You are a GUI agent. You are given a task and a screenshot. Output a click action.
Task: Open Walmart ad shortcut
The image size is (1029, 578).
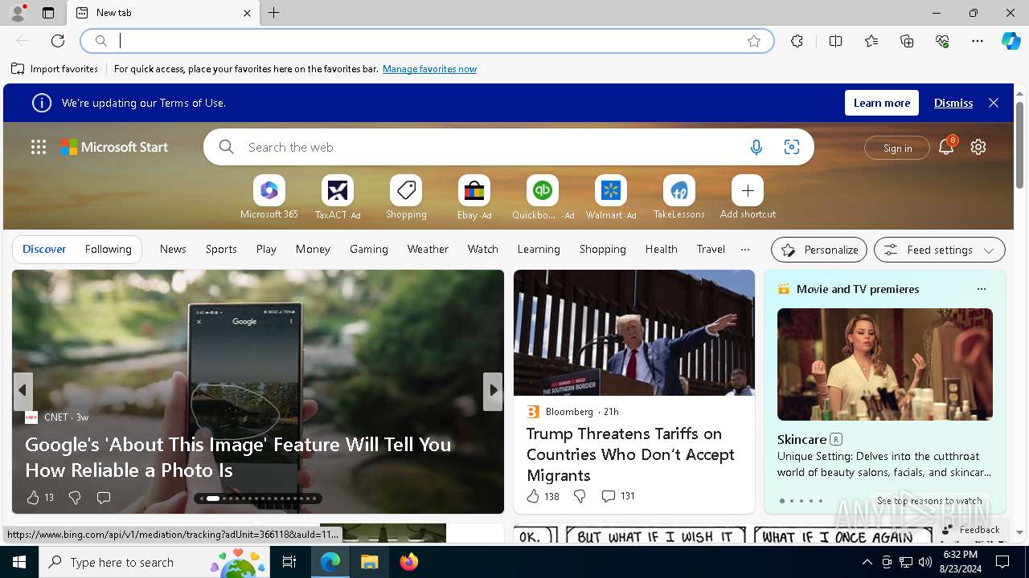click(x=611, y=197)
